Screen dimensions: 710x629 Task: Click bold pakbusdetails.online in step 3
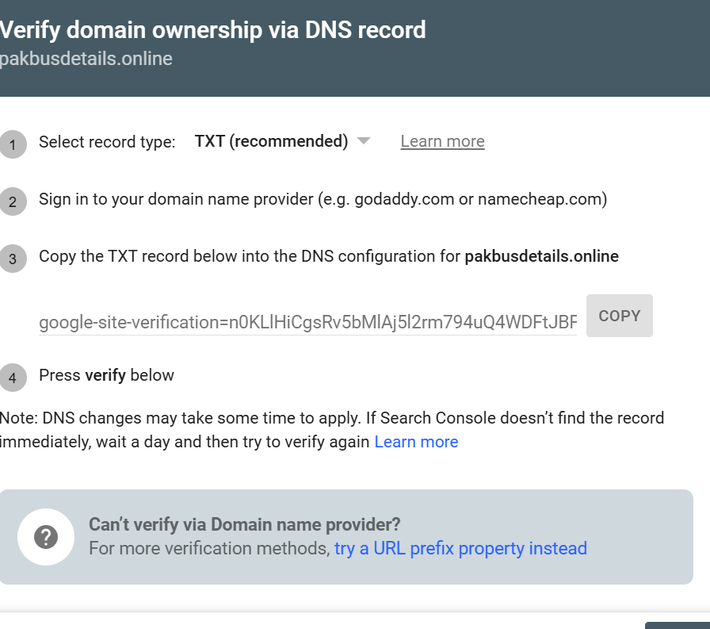541,256
